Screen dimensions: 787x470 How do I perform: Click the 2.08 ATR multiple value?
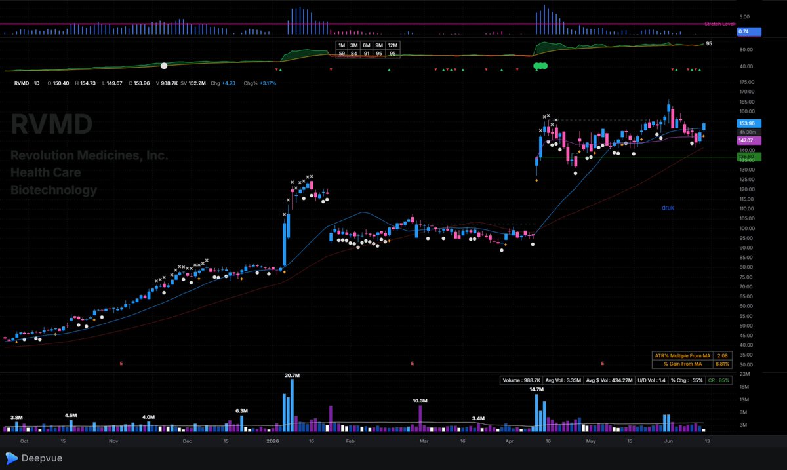(x=722, y=355)
